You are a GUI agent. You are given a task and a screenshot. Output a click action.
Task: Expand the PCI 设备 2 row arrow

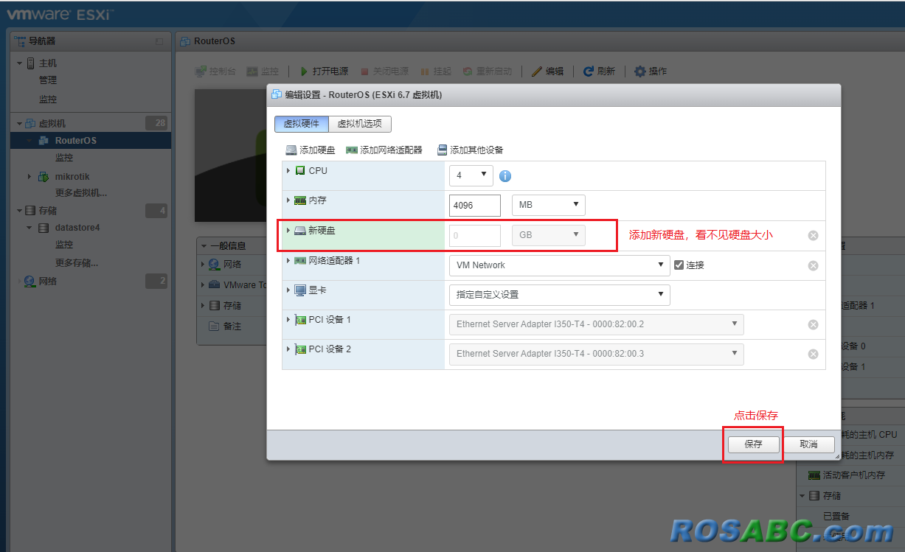(288, 349)
